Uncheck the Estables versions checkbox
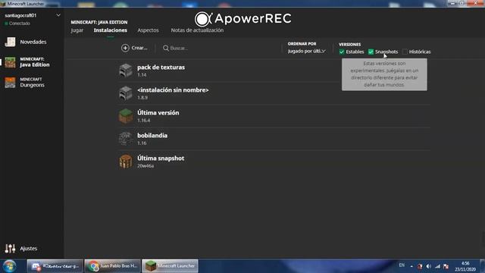The image size is (485, 273). [342, 52]
